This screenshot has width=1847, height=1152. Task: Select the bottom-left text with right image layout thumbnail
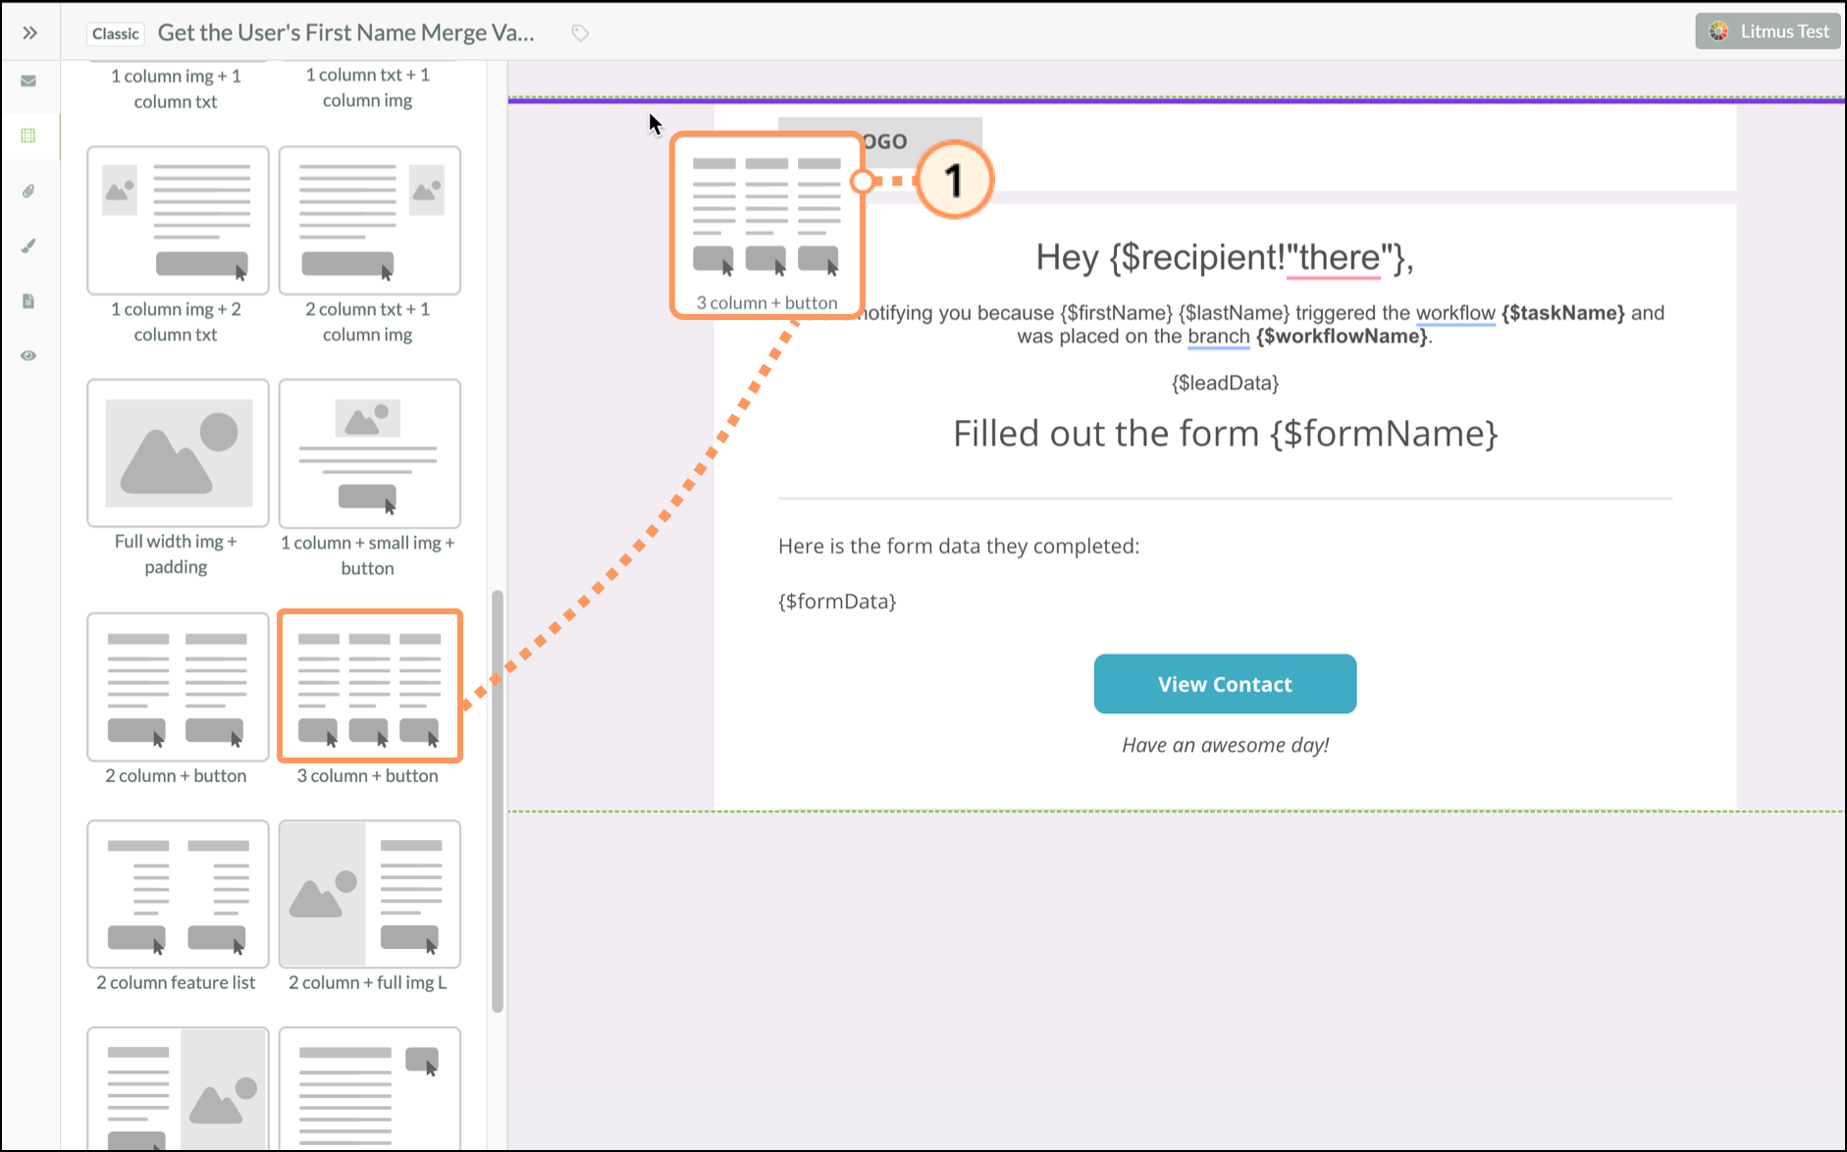point(178,1089)
